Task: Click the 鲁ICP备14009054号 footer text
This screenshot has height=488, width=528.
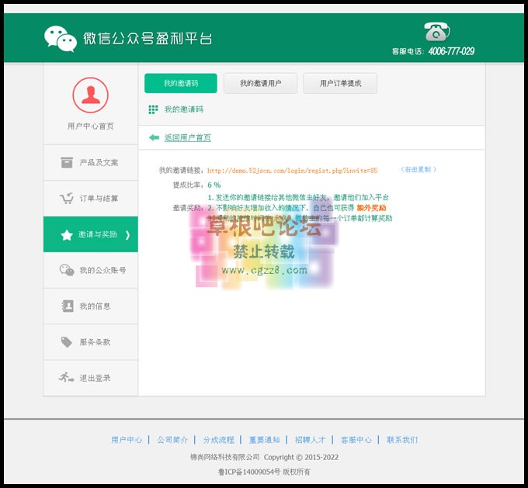Action: (x=249, y=472)
